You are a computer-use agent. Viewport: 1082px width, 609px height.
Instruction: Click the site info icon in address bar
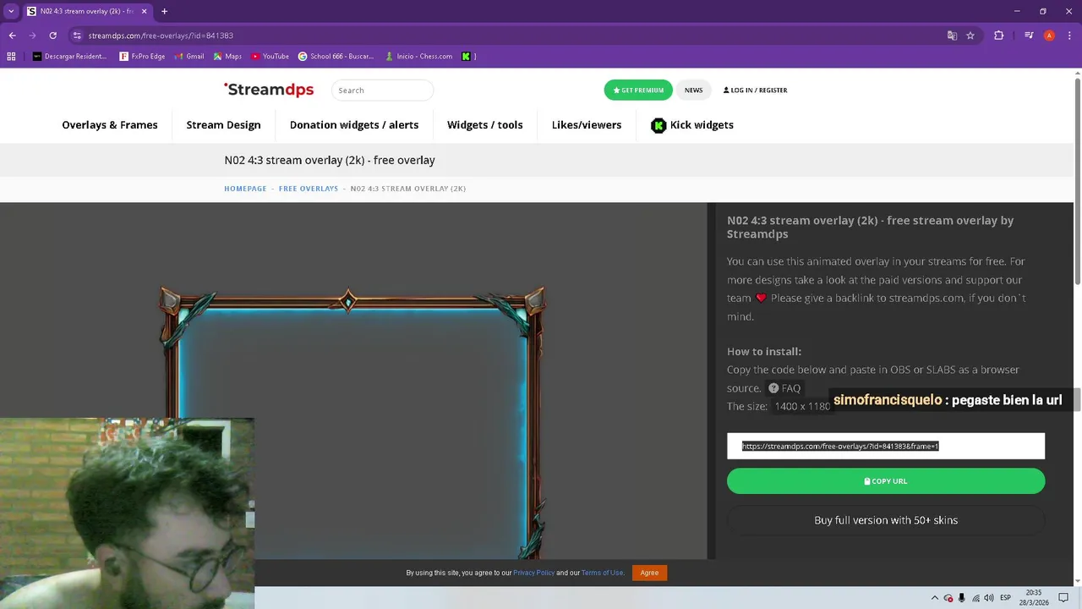coord(77,36)
